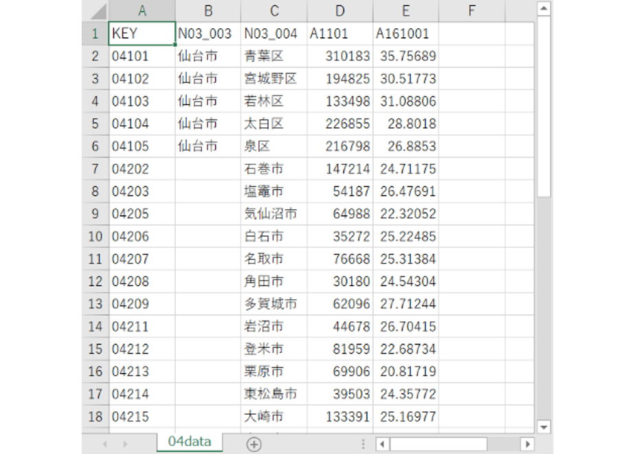Select cell containing 東松島市

point(274,394)
